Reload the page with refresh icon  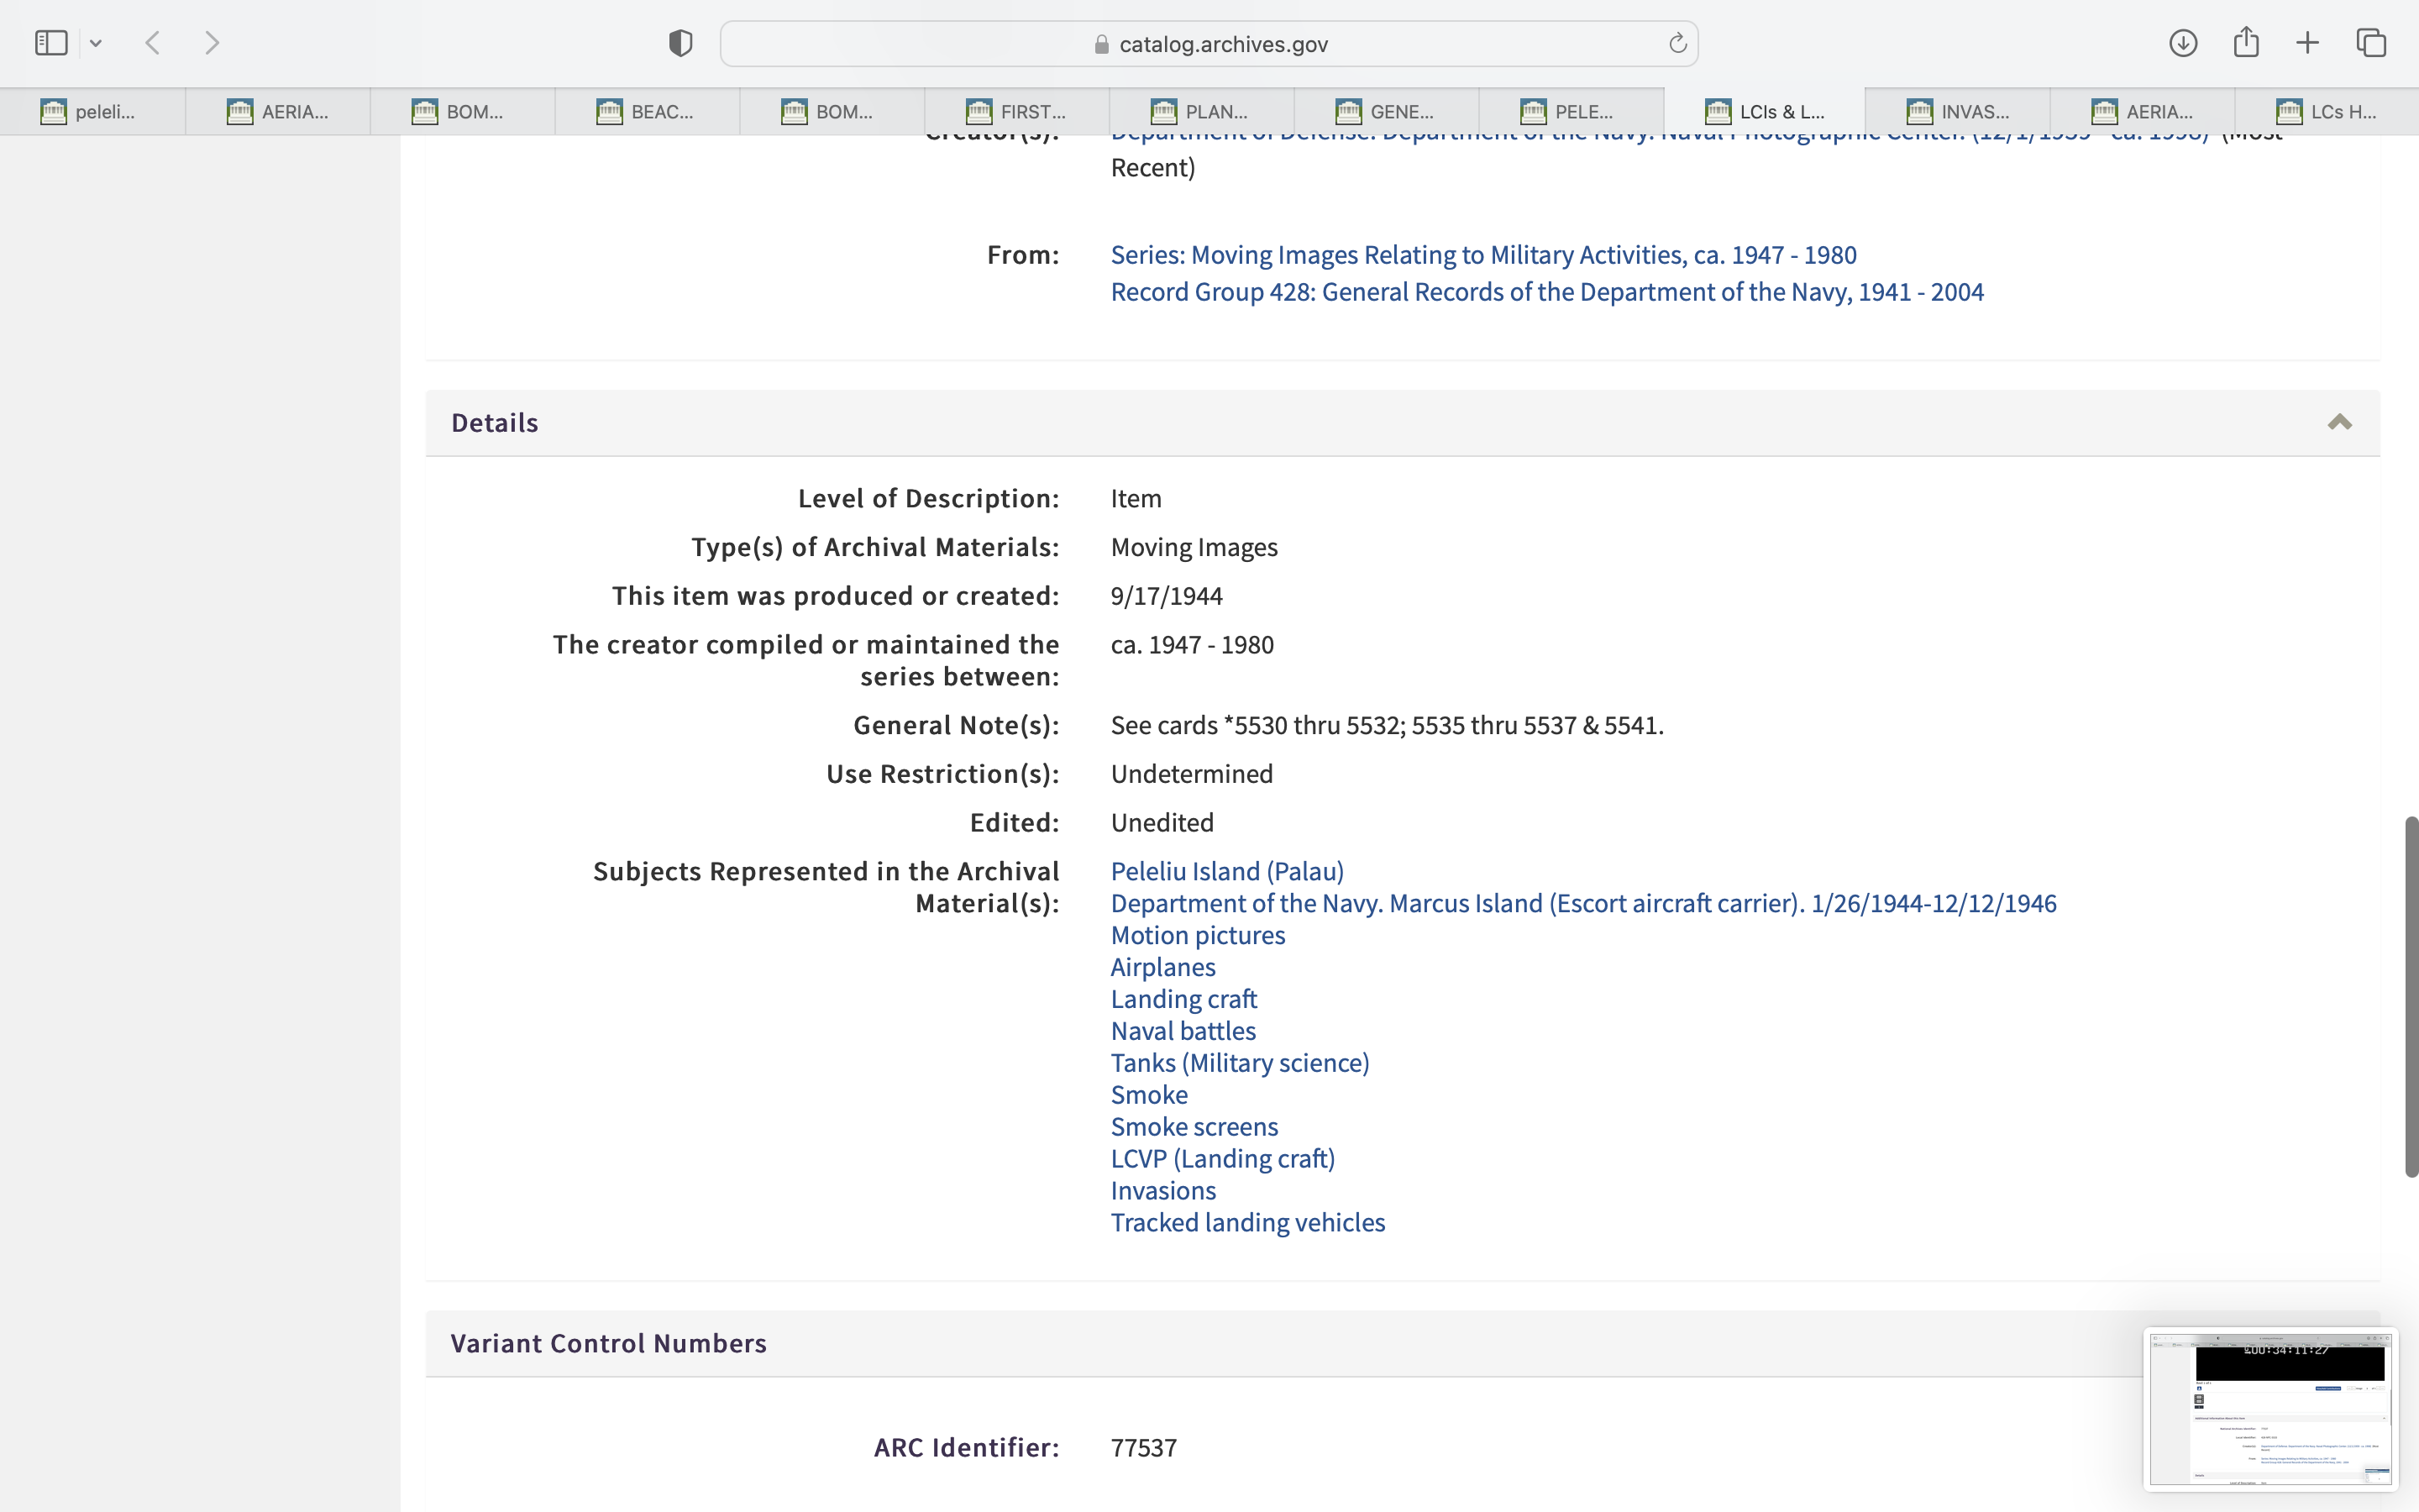(1677, 43)
